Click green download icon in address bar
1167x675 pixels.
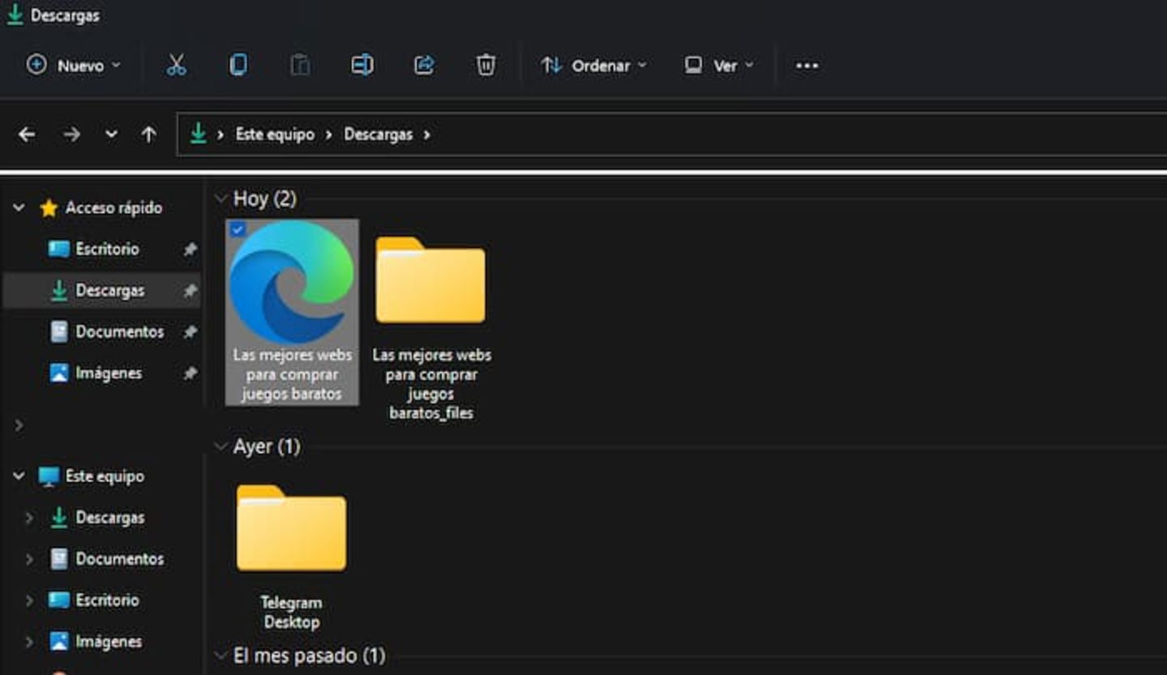(x=199, y=134)
